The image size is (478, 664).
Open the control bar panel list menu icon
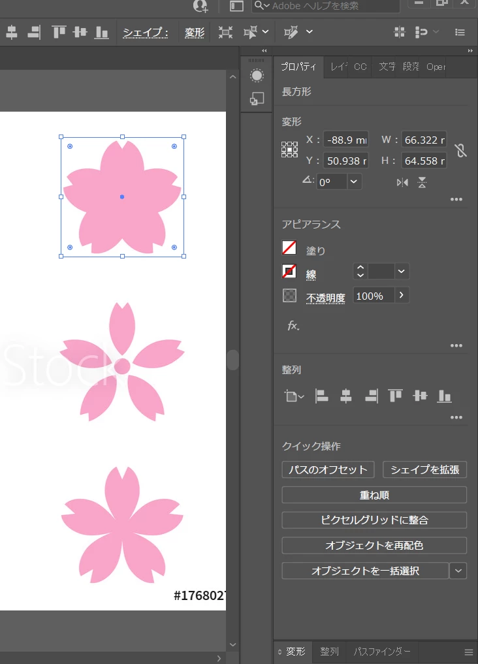pyautogui.click(x=460, y=32)
